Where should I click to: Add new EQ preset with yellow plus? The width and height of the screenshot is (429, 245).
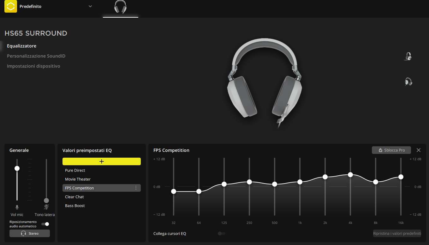[x=102, y=161]
